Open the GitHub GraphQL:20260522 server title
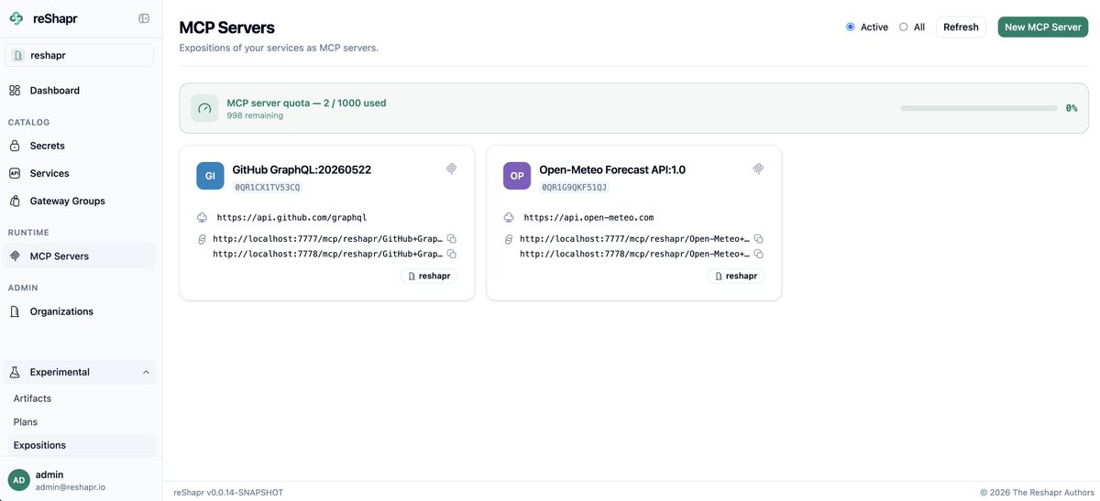Image resolution: width=1100 pixels, height=501 pixels. tap(302, 169)
